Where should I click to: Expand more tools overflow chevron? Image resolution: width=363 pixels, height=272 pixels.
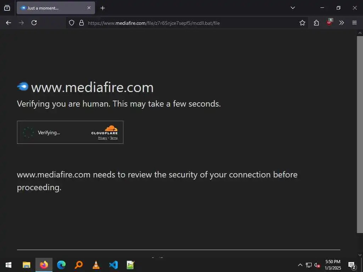tap(341, 23)
